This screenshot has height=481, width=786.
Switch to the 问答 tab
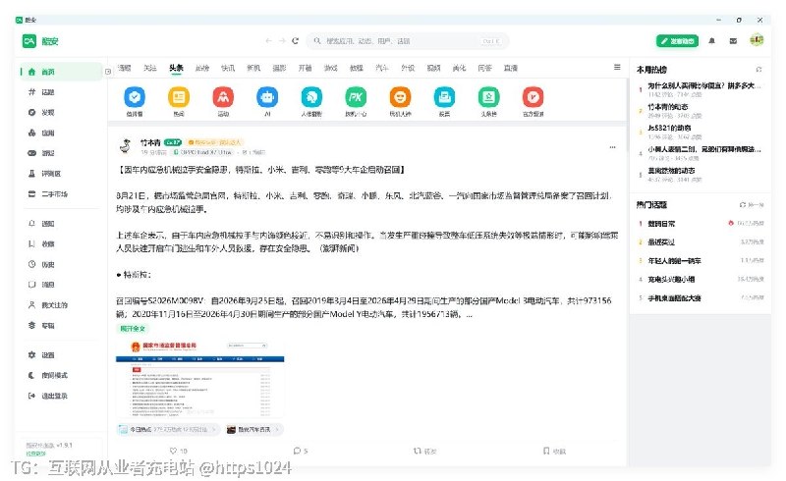click(484, 68)
